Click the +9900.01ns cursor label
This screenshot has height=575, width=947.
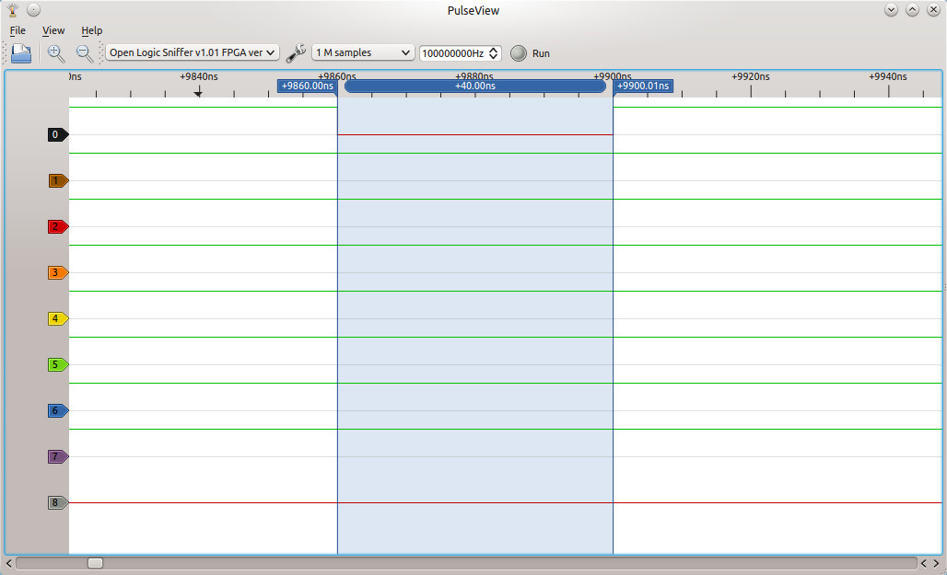click(643, 86)
